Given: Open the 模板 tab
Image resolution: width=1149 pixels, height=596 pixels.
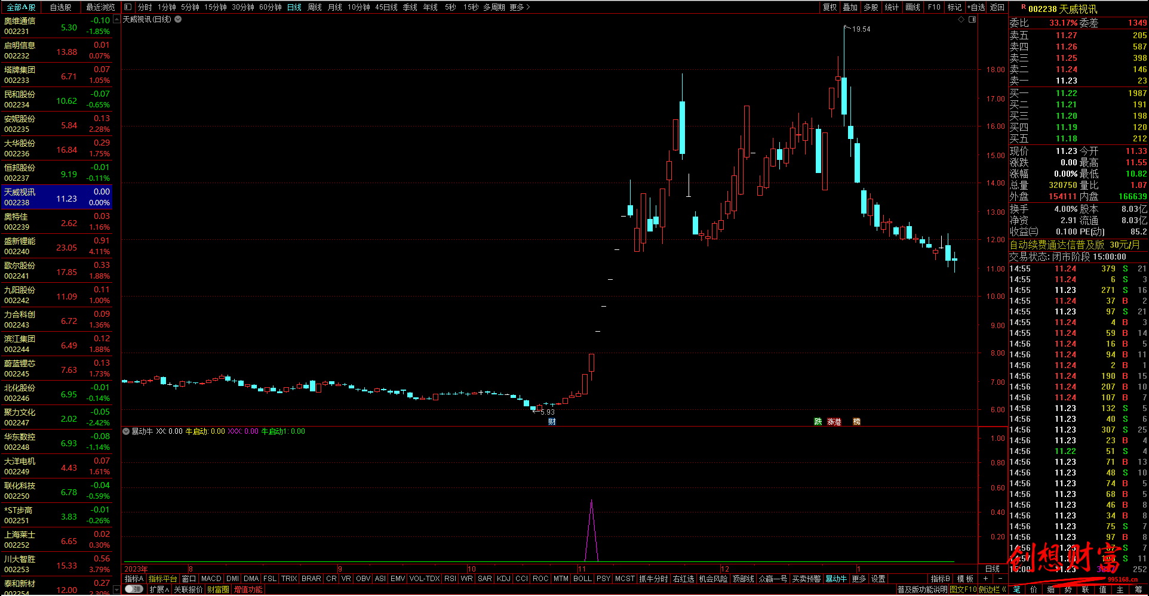Looking at the screenshot, I should pos(965,579).
